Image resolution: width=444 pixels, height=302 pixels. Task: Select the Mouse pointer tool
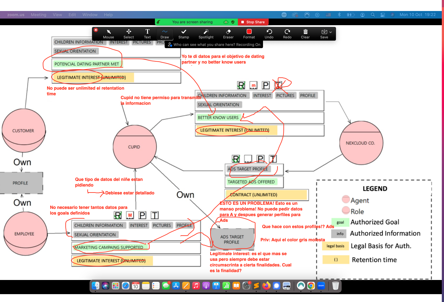pyautogui.click(x=108, y=34)
